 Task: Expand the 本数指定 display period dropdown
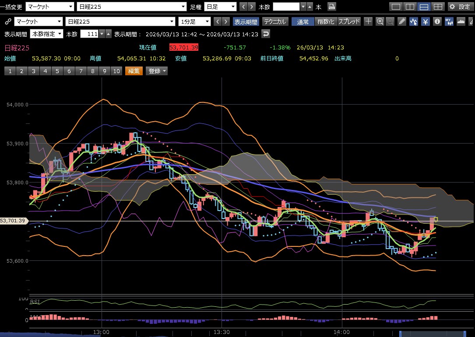[x=46, y=34]
